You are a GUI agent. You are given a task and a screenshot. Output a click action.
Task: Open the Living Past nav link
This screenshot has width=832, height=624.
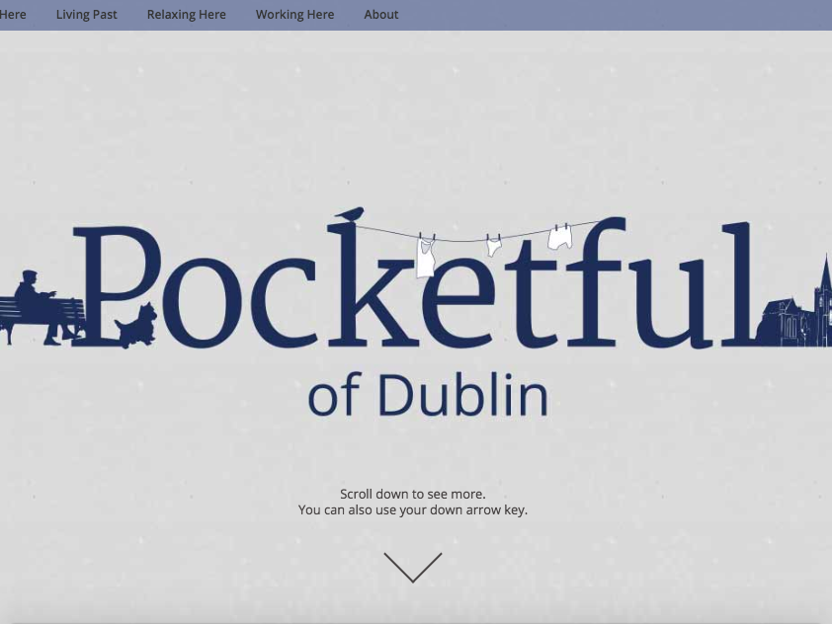[87, 14]
